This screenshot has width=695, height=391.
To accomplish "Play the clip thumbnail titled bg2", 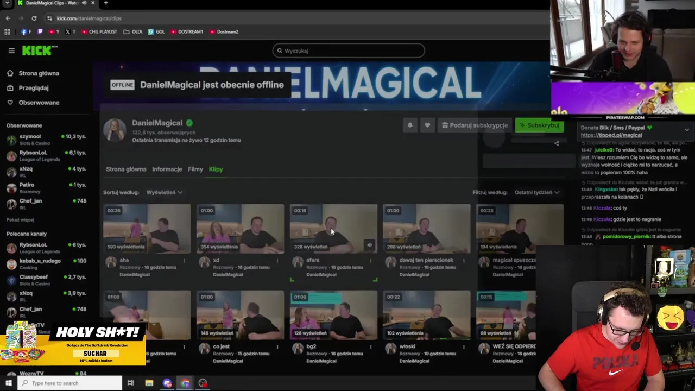I will [x=333, y=315].
